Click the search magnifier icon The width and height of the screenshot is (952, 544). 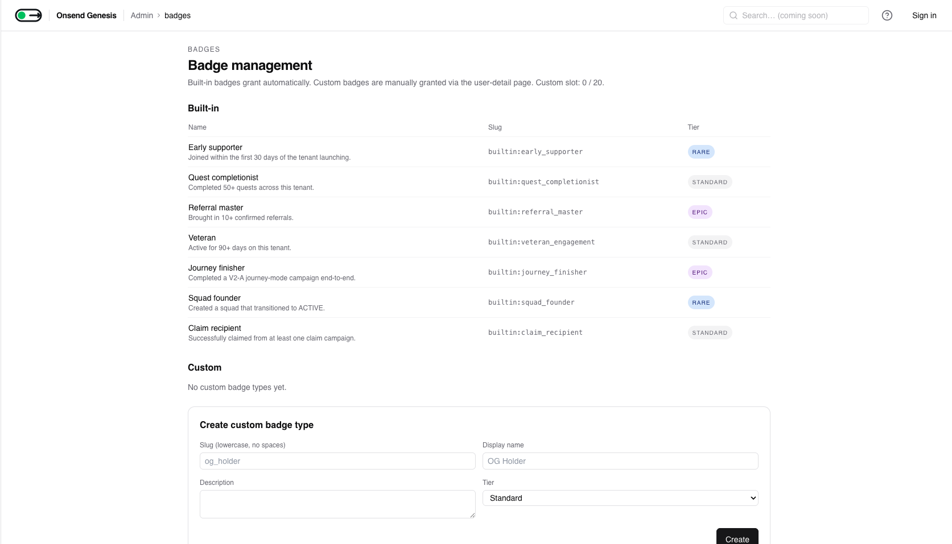click(733, 15)
